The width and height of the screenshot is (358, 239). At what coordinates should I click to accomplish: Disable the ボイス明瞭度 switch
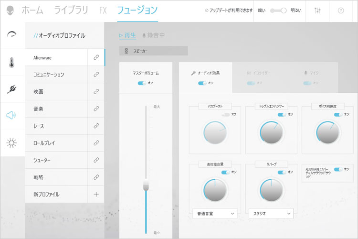click(338, 114)
